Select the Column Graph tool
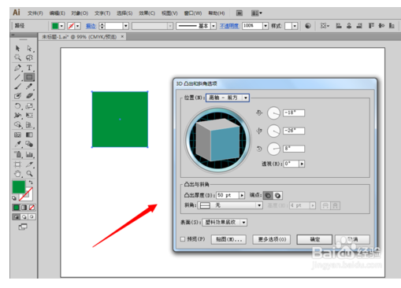This screenshot has height=288, width=401. (x=29, y=154)
